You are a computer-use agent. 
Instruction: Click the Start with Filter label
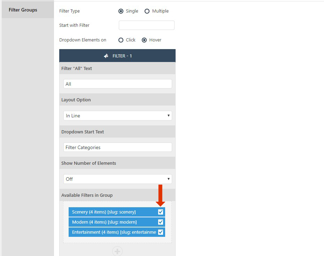pyautogui.click(x=75, y=25)
